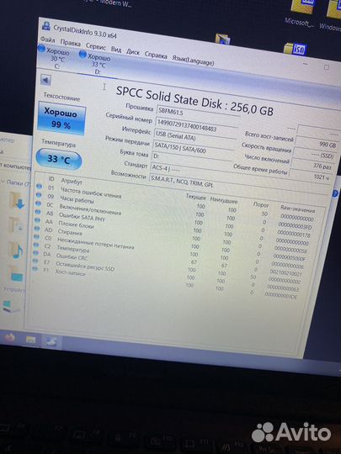Open the Язык(Language) menu
341x454 pixels.
tap(193, 60)
